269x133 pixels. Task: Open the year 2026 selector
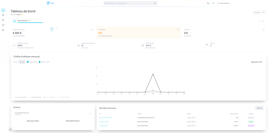[x=22, y=62]
